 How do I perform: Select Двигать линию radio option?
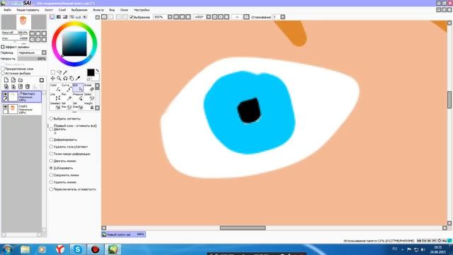51,161
